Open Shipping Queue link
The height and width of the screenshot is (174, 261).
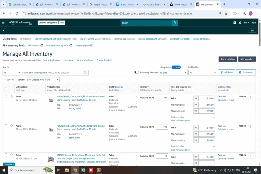pos(84,45)
